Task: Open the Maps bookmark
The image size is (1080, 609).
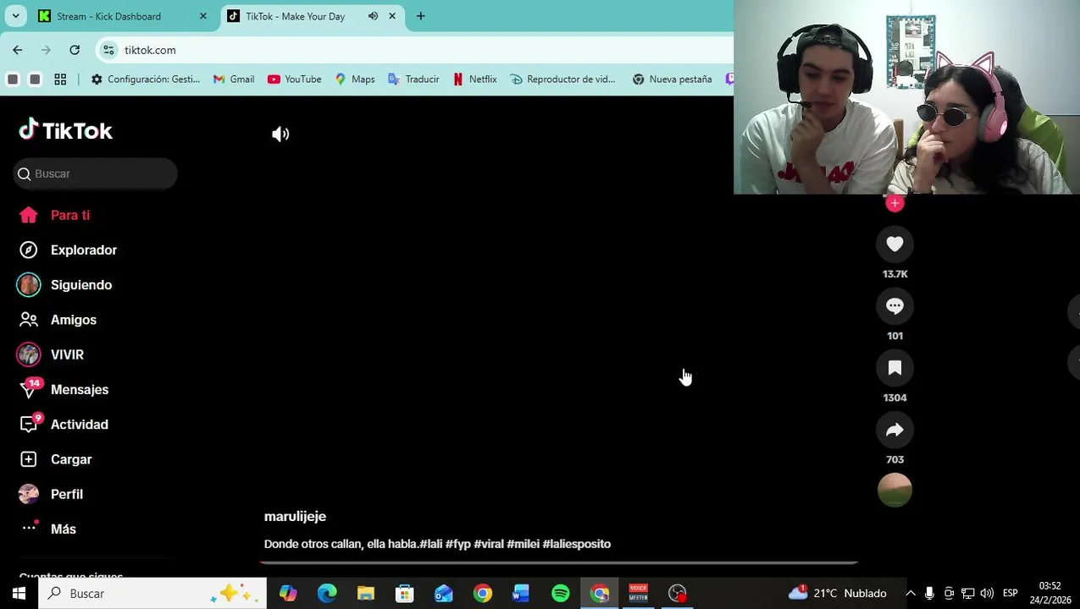Action: [354, 80]
